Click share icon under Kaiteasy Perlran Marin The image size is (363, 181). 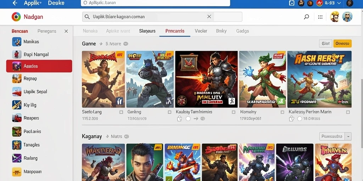[x=292, y=119]
